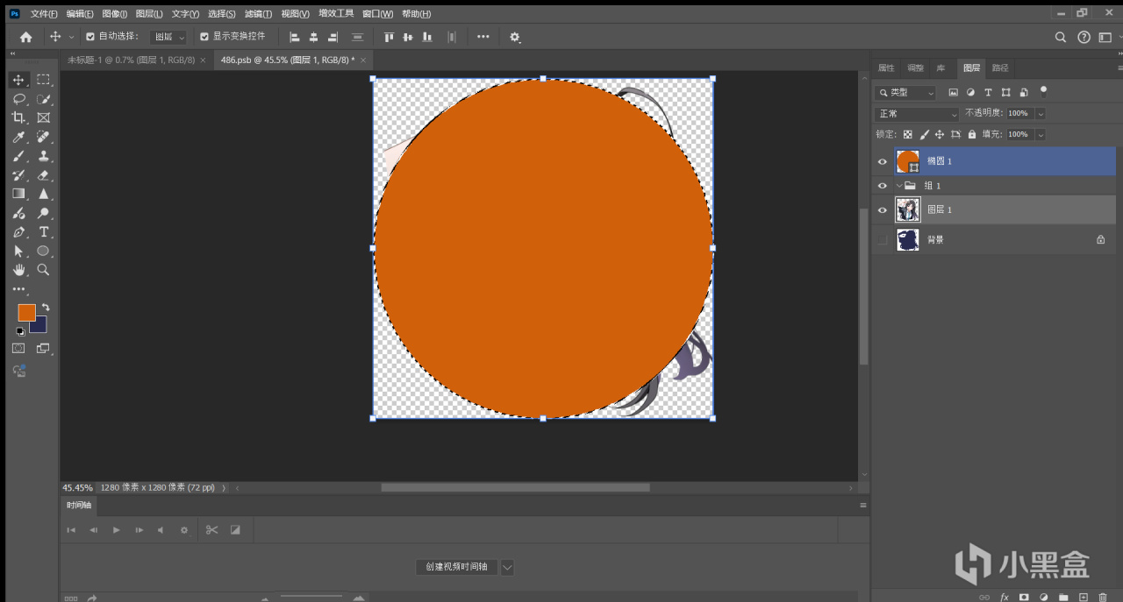The height and width of the screenshot is (602, 1123).
Task: Switch to the 路径 panel tab
Action: pyautogui.click(x=1000, y=68)
